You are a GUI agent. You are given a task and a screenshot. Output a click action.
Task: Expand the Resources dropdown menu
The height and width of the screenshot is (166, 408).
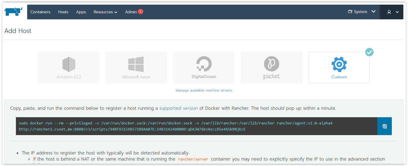click(105, 12)
